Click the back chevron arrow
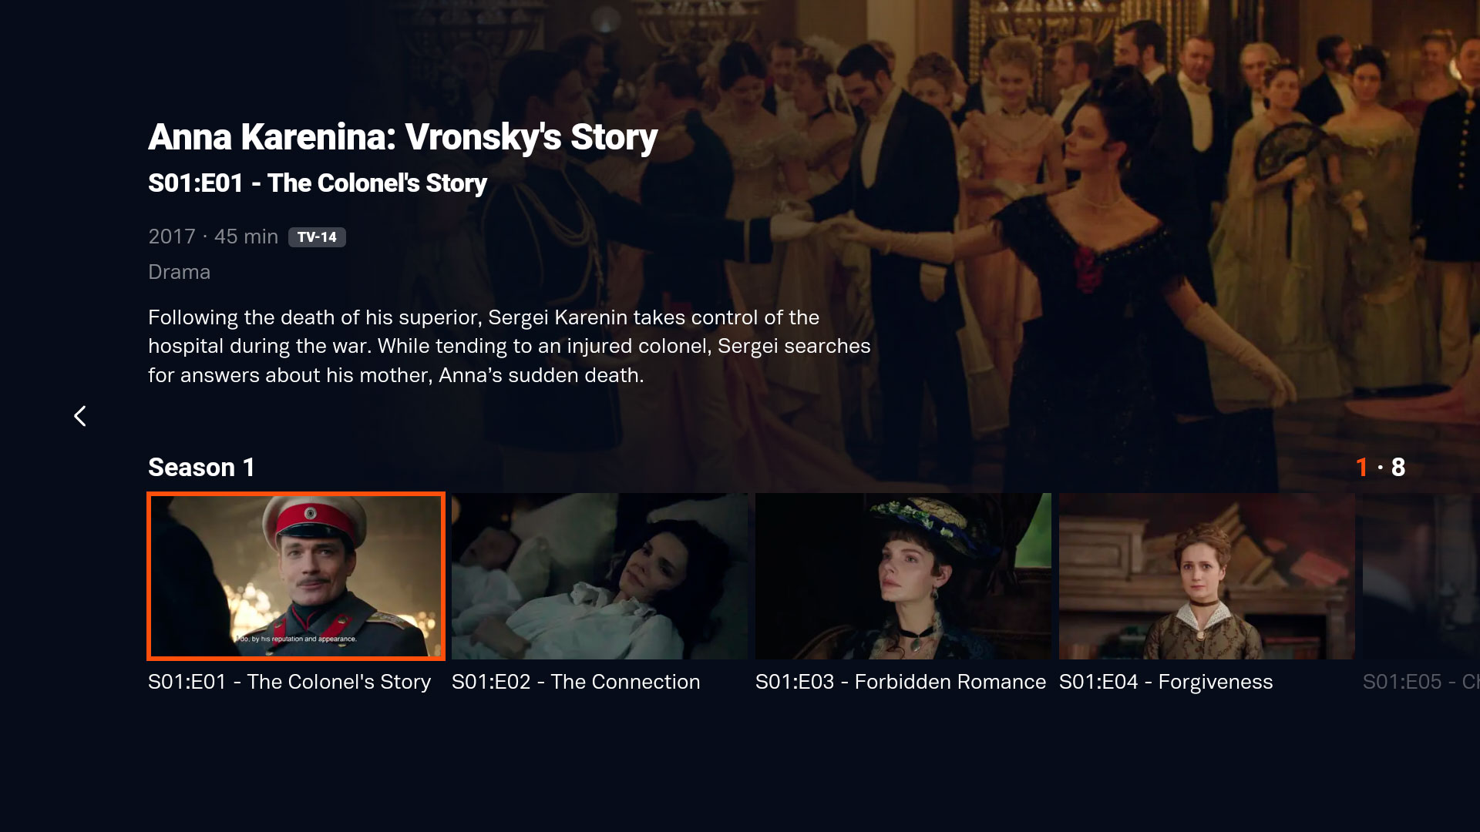The image size is (1480, 832). click(x=80, y=416)
